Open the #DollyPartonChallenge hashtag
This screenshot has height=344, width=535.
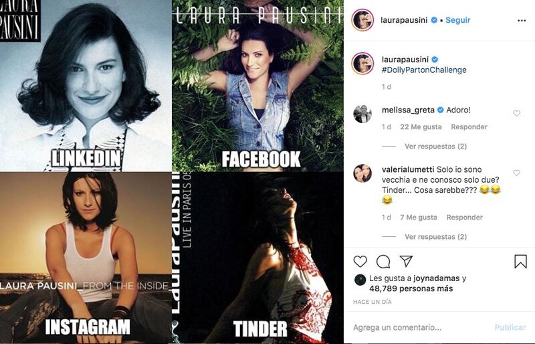tap(424, 70)
